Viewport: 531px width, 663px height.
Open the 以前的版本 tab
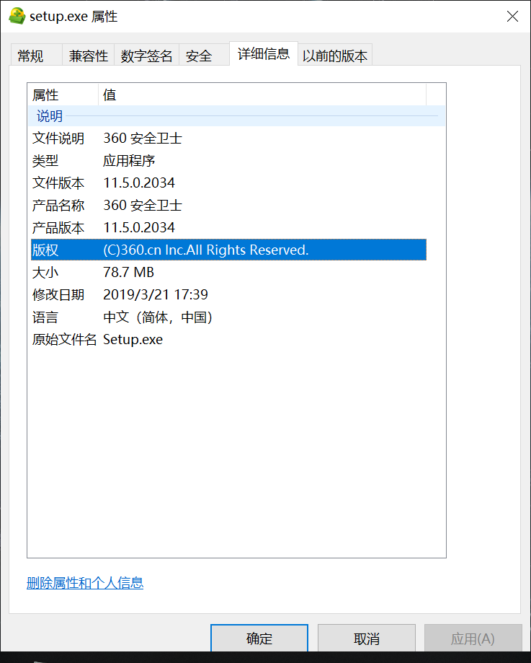coord(335,56)
